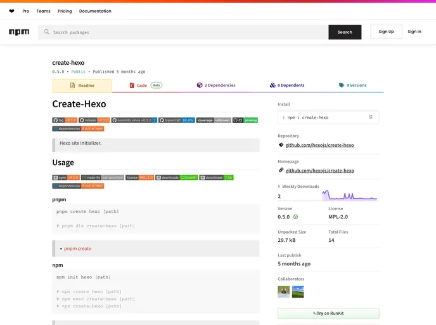Click the npm v0.5.0 badge under Usage
436x325 pixels.
(x=66, y=177)
